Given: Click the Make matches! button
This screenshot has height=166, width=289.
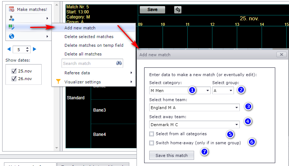Looking at the screenshot, I should [x=29, y=9].
